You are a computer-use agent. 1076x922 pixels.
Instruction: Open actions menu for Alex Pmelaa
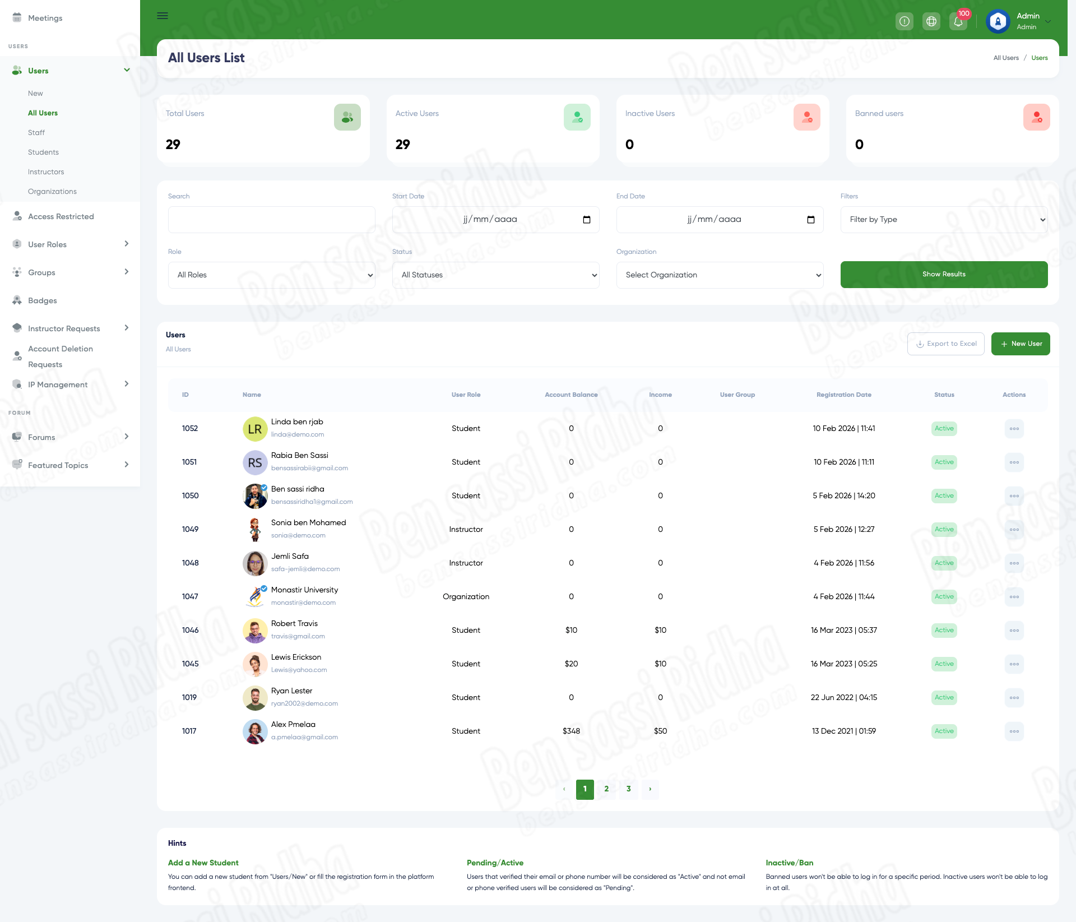click(x=1014, y=731)
